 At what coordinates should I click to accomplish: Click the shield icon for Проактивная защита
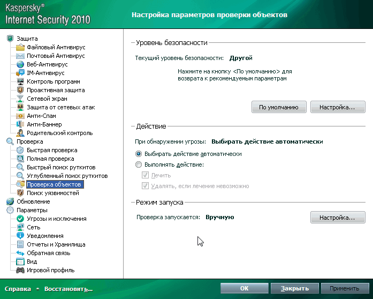click(20, 90)
